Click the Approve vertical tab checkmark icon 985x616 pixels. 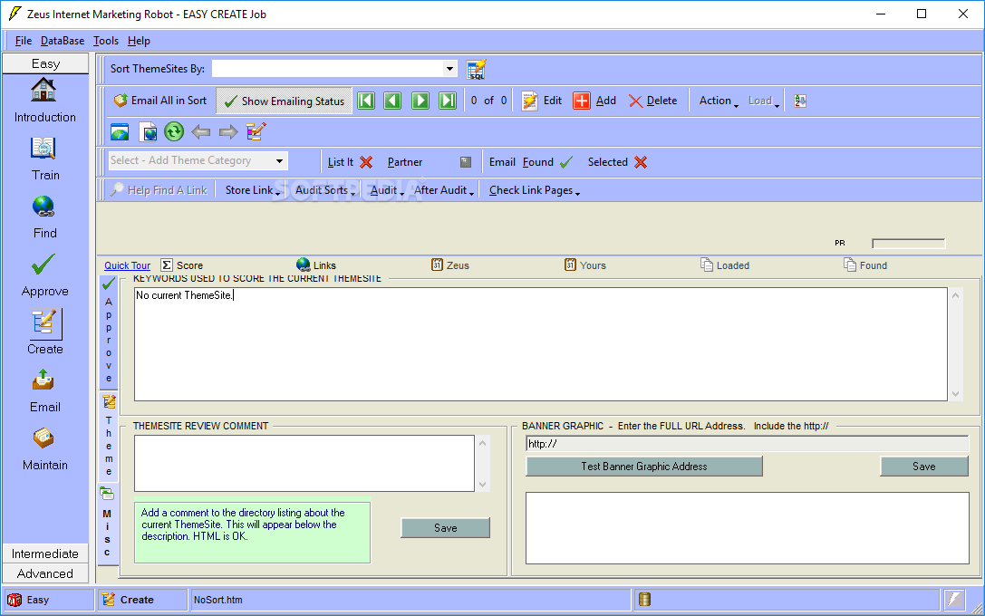pos(108,284)
